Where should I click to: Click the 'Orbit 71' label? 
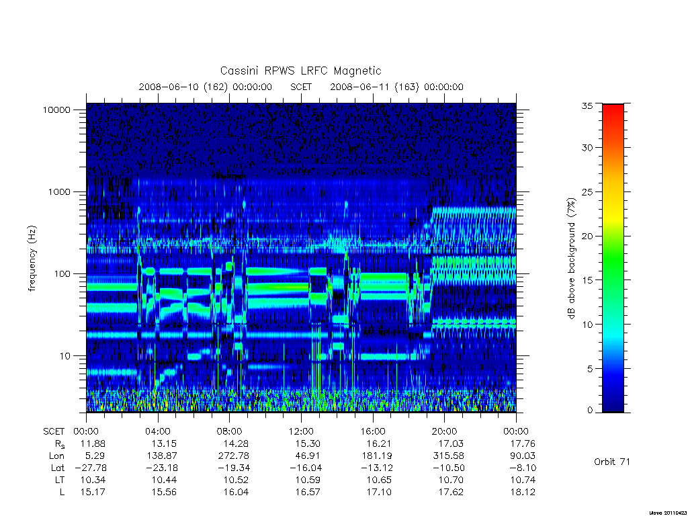click(x=612, y=462)
